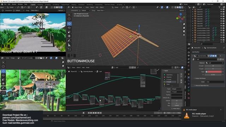Open Node menu in node editor
Image resolution: width=226 pixels, height=127 pixels.
click(88, 67)
